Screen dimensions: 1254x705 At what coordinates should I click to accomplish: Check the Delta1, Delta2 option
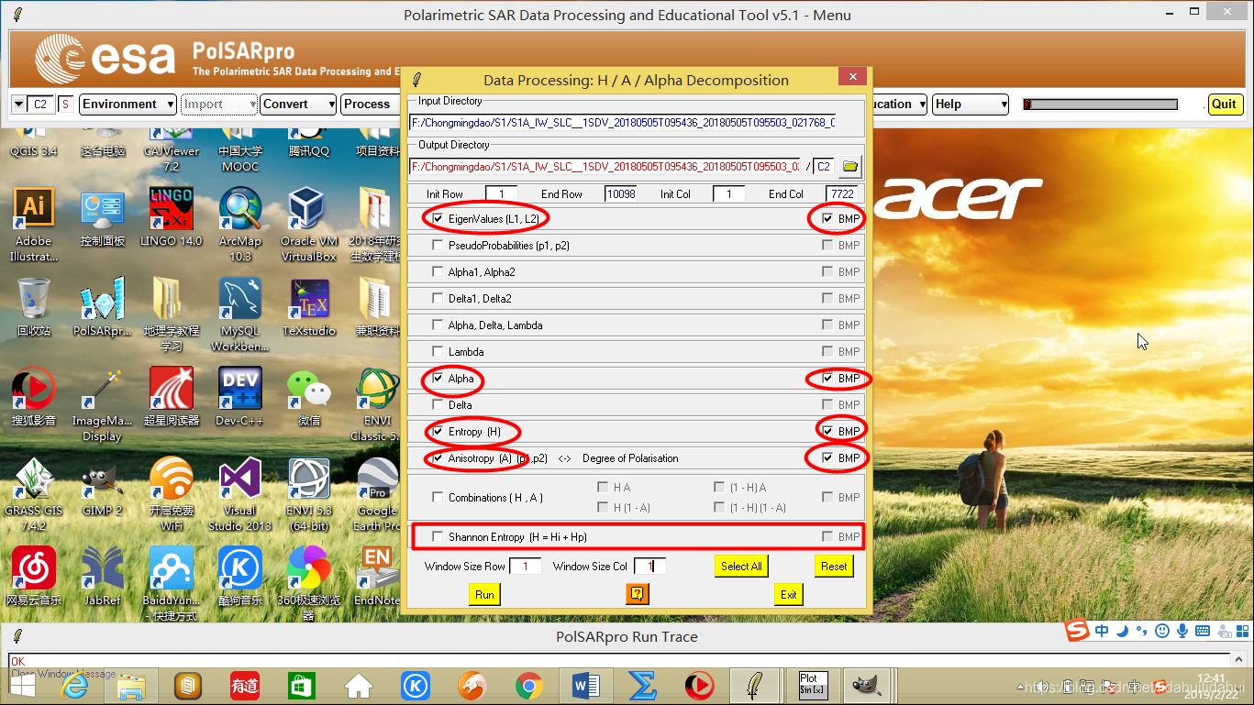438,299
